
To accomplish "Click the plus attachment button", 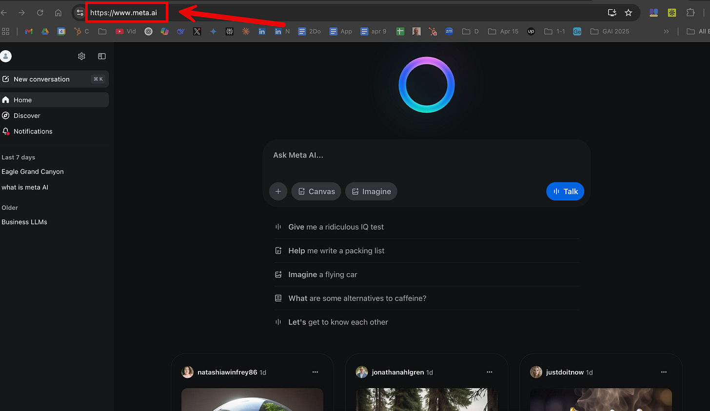I will [x=278, y=191].
